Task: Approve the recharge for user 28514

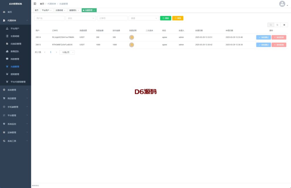Action: click(x=263, y=37)
